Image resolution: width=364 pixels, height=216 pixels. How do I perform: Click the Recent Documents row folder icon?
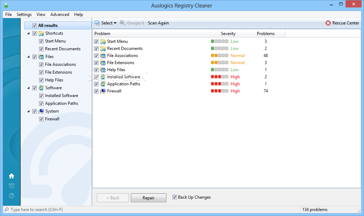[103, 49]
